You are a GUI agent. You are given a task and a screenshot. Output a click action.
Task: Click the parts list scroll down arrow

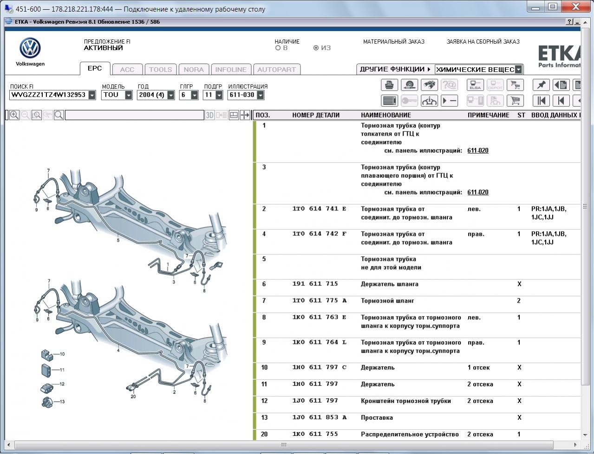(x=585, y=435)
